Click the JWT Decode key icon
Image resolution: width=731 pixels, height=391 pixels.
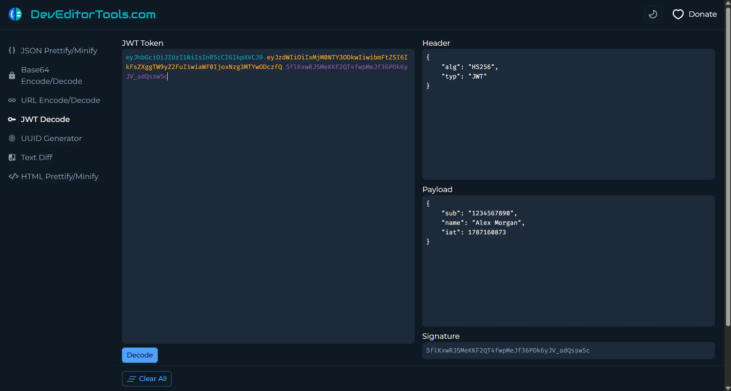tap(12, 119)
